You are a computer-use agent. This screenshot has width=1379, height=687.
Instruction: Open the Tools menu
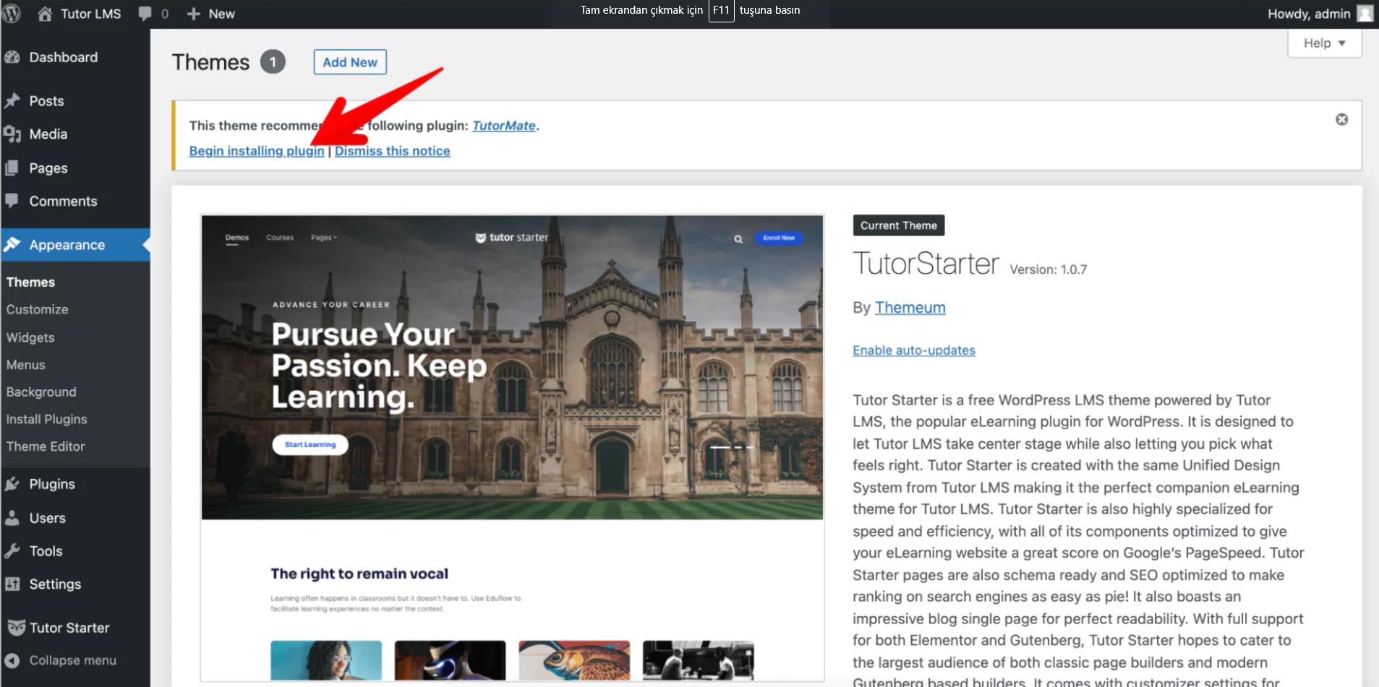[46, 551]
